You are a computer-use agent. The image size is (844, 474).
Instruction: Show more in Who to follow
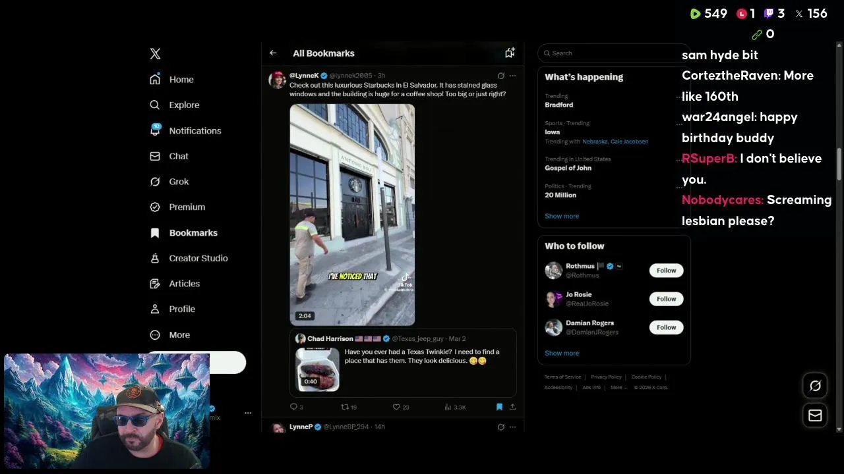click(562, 353)
